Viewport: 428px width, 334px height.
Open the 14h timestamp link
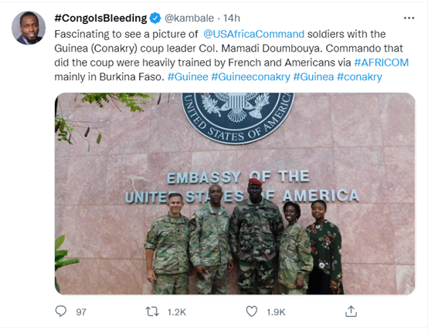point(232,19)
